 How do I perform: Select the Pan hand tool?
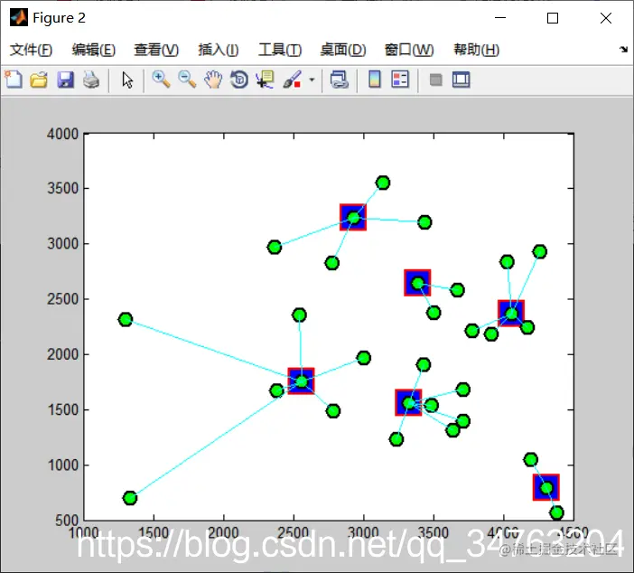pos(213,80)
